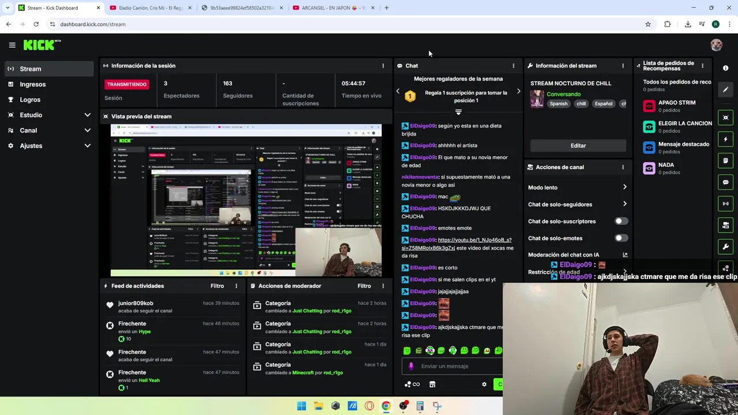
Task: Open the chat shop store icon
Action: coord(432,384)
